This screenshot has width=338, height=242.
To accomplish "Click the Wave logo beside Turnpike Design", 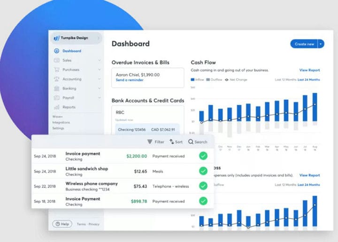I will 56,38.
